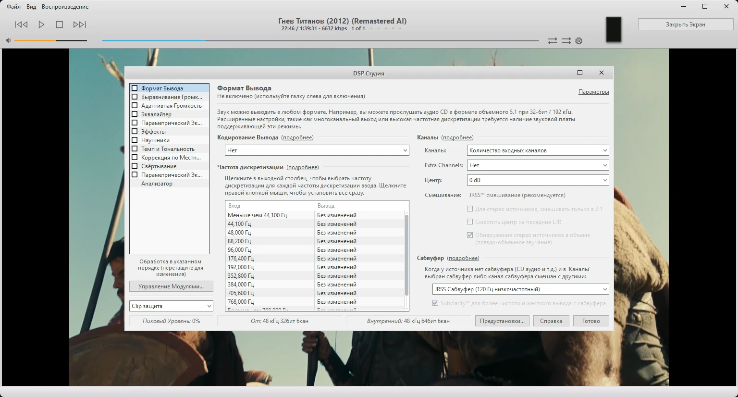Enable the Эквалайзер checkbox
This screenshot has height=397, width=738.
(x=135, y=114)
